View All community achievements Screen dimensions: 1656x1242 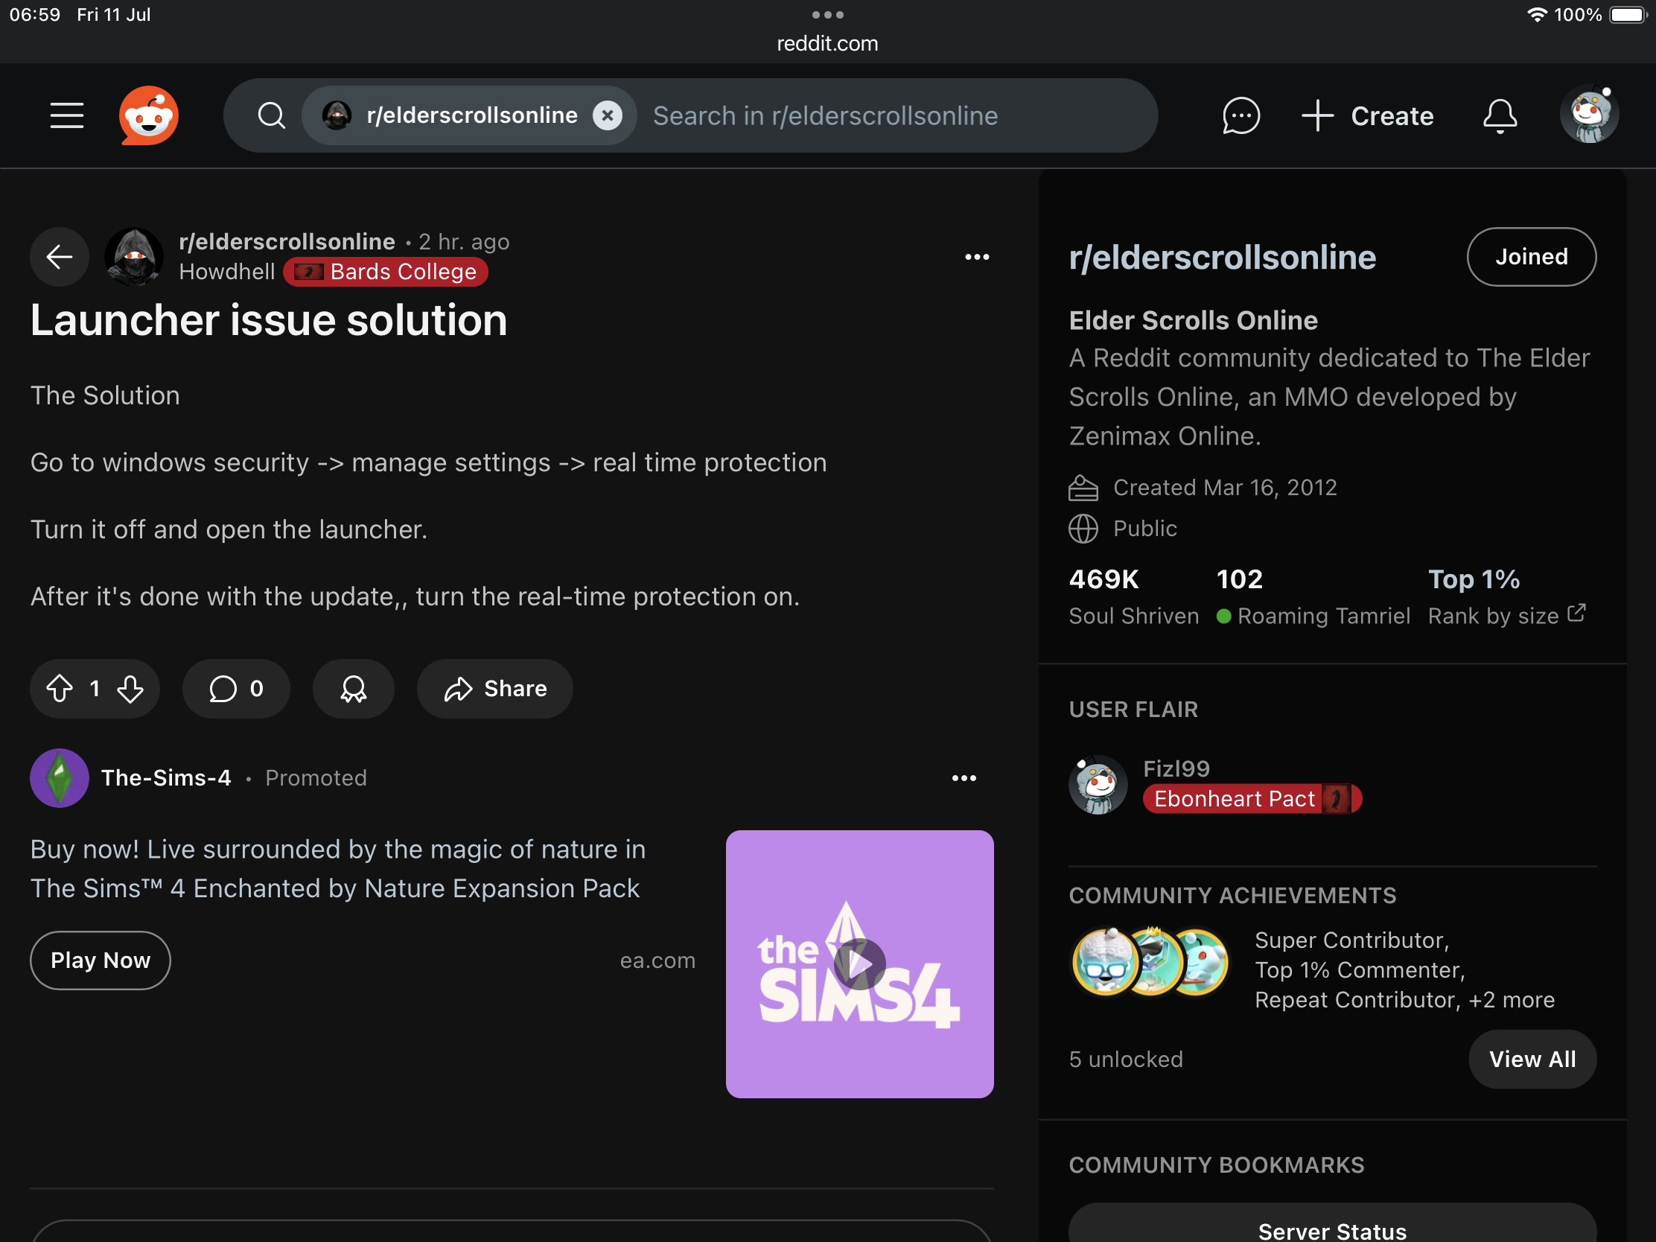click(1532, 1059)
